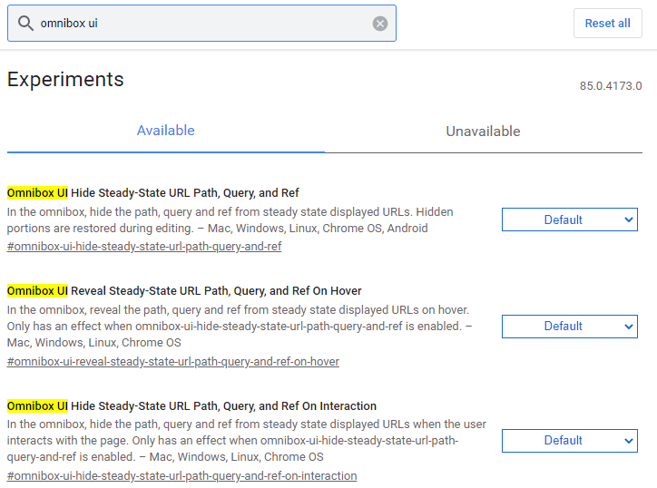Switch to the Available tab
The image size is (657, 488).
point(165,131)
